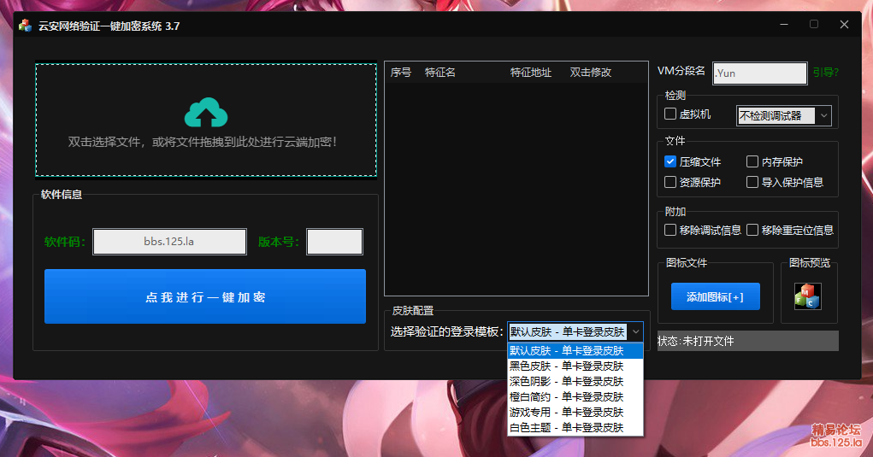873x457 pixels.
Task: Uncheck the 压缩文件 checkbox
Action: 671,161
